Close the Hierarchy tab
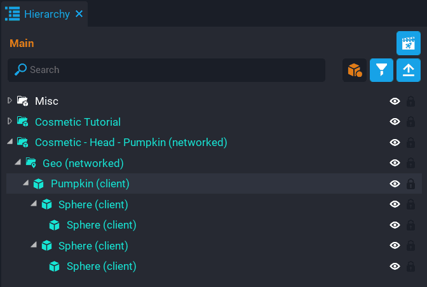The image size is (427, 287). (79, 14)
